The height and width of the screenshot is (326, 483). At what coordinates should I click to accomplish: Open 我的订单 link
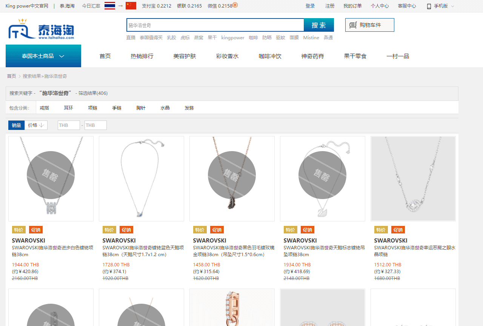click(x=352, y=6)
